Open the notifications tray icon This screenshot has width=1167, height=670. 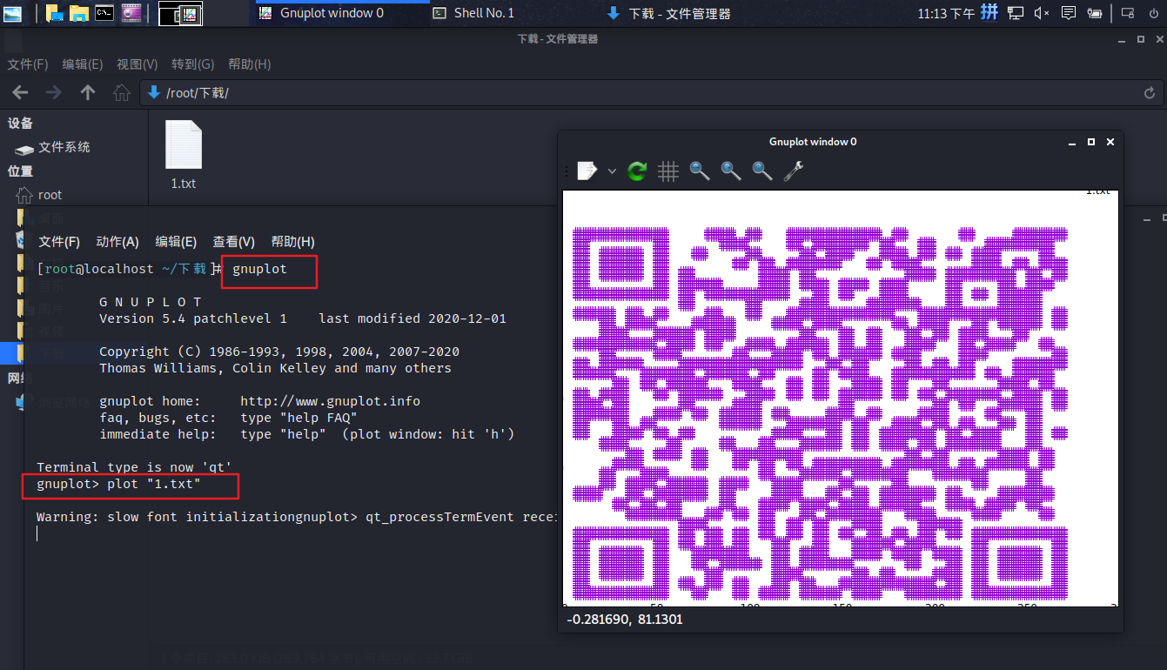tap(1069, 13)
